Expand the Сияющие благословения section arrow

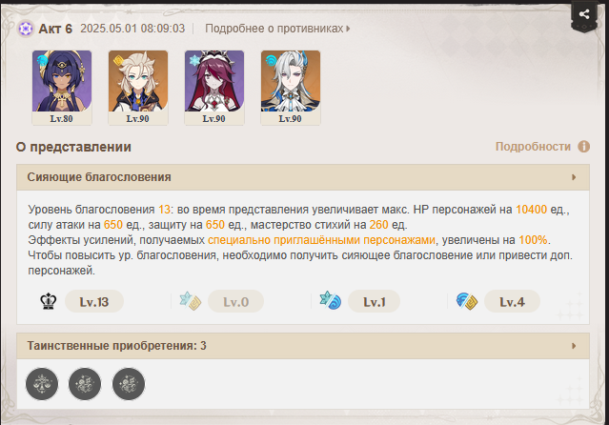(x=574, y=177)
